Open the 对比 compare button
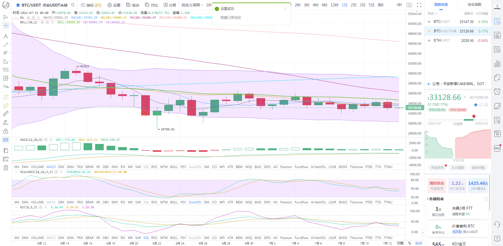The width and height of the screenshot is (503, 246). coord(152,5)
